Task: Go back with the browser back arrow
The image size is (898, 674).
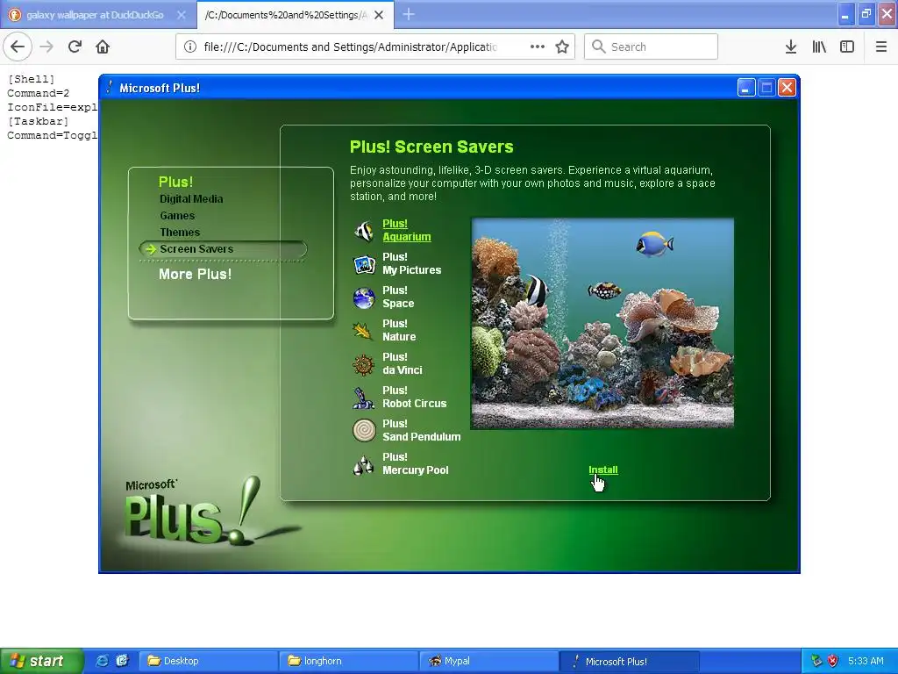Action: pos(18,47)
